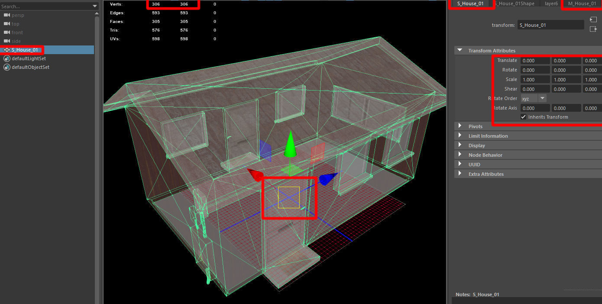Click the Tris label in the viewport HUD
Viewport: 602px width, 304px height.
pyautogui.click(x=114, y=30)
